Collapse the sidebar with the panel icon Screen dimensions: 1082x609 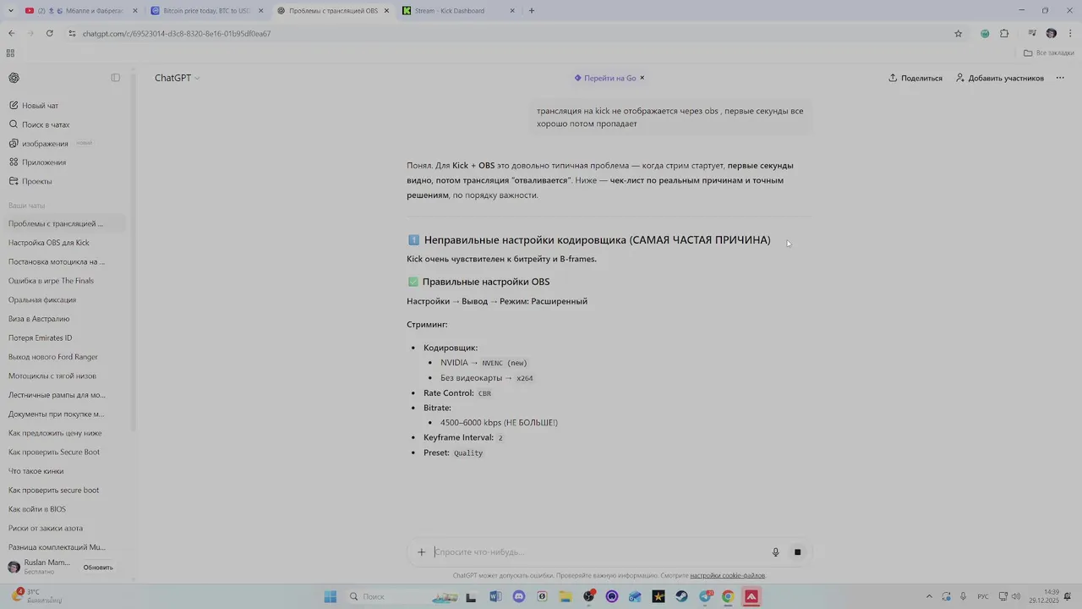116,78
